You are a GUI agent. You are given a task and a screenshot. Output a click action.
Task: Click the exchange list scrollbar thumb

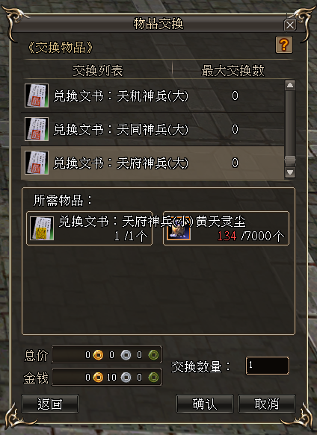(x=290, y=160)
